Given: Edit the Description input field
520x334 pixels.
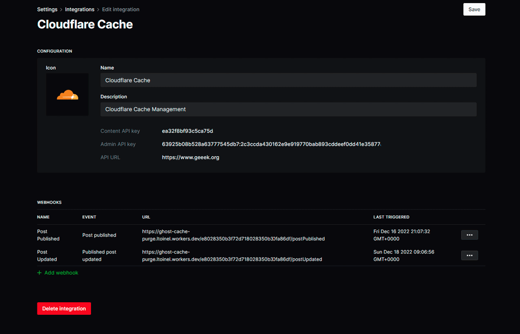Looking at the screenshot, I should (x=288, y=109).
